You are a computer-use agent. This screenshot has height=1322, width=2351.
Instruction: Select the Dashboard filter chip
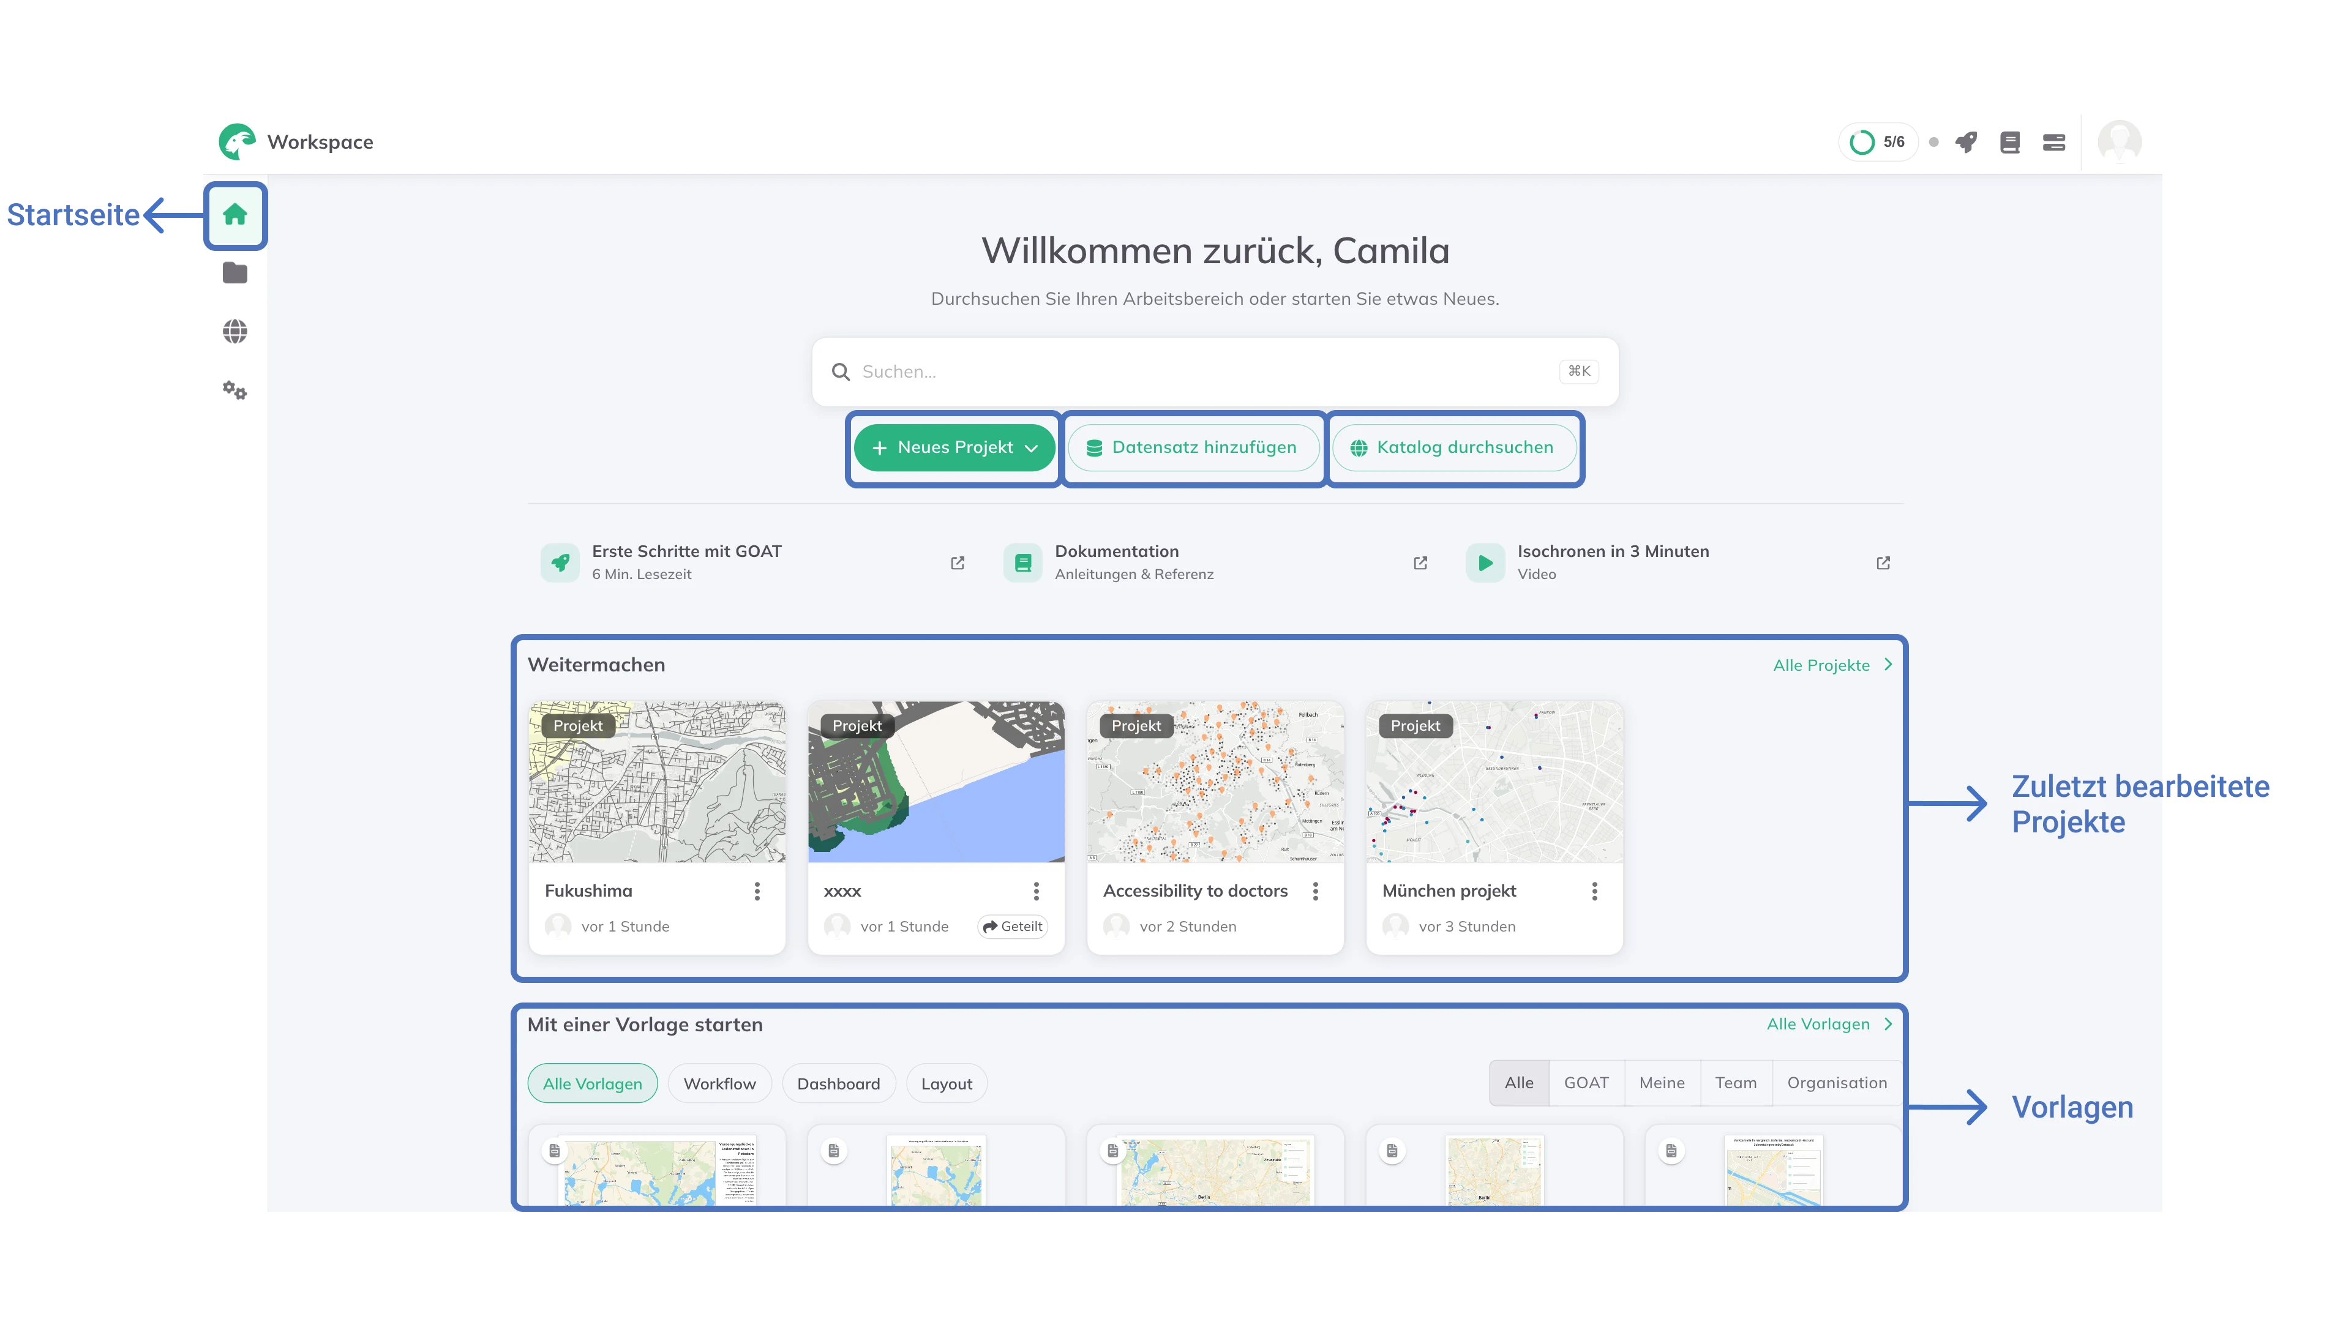pyautogui.click(x=839, y=1083)
